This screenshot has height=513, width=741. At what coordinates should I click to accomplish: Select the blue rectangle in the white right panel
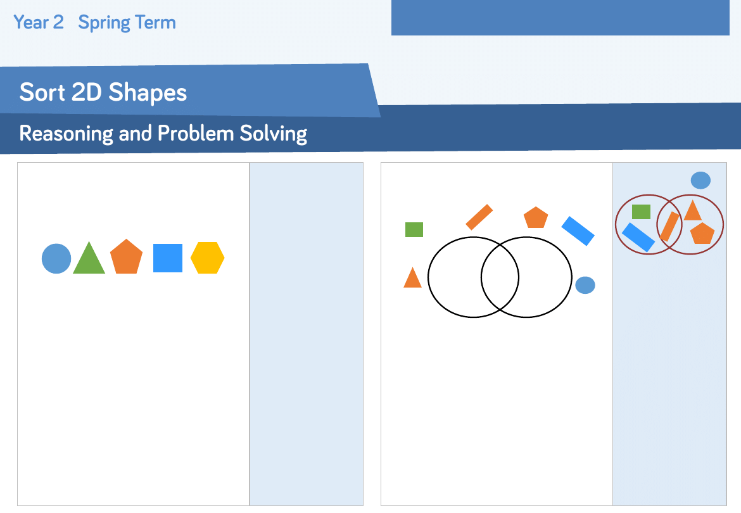pos(578,231)
